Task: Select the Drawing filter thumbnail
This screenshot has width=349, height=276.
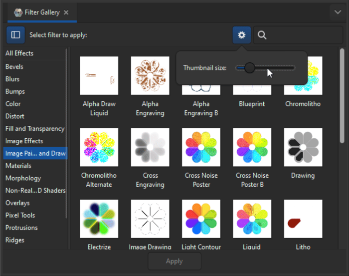Action: tap(303, 147)
